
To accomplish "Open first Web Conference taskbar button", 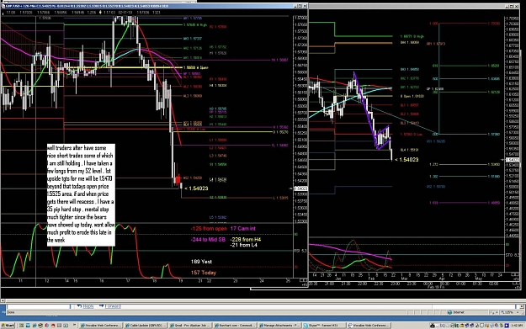I will coord(101,326).
